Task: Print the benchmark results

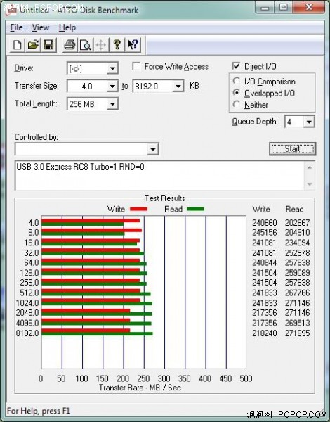Action: [70, 45]
